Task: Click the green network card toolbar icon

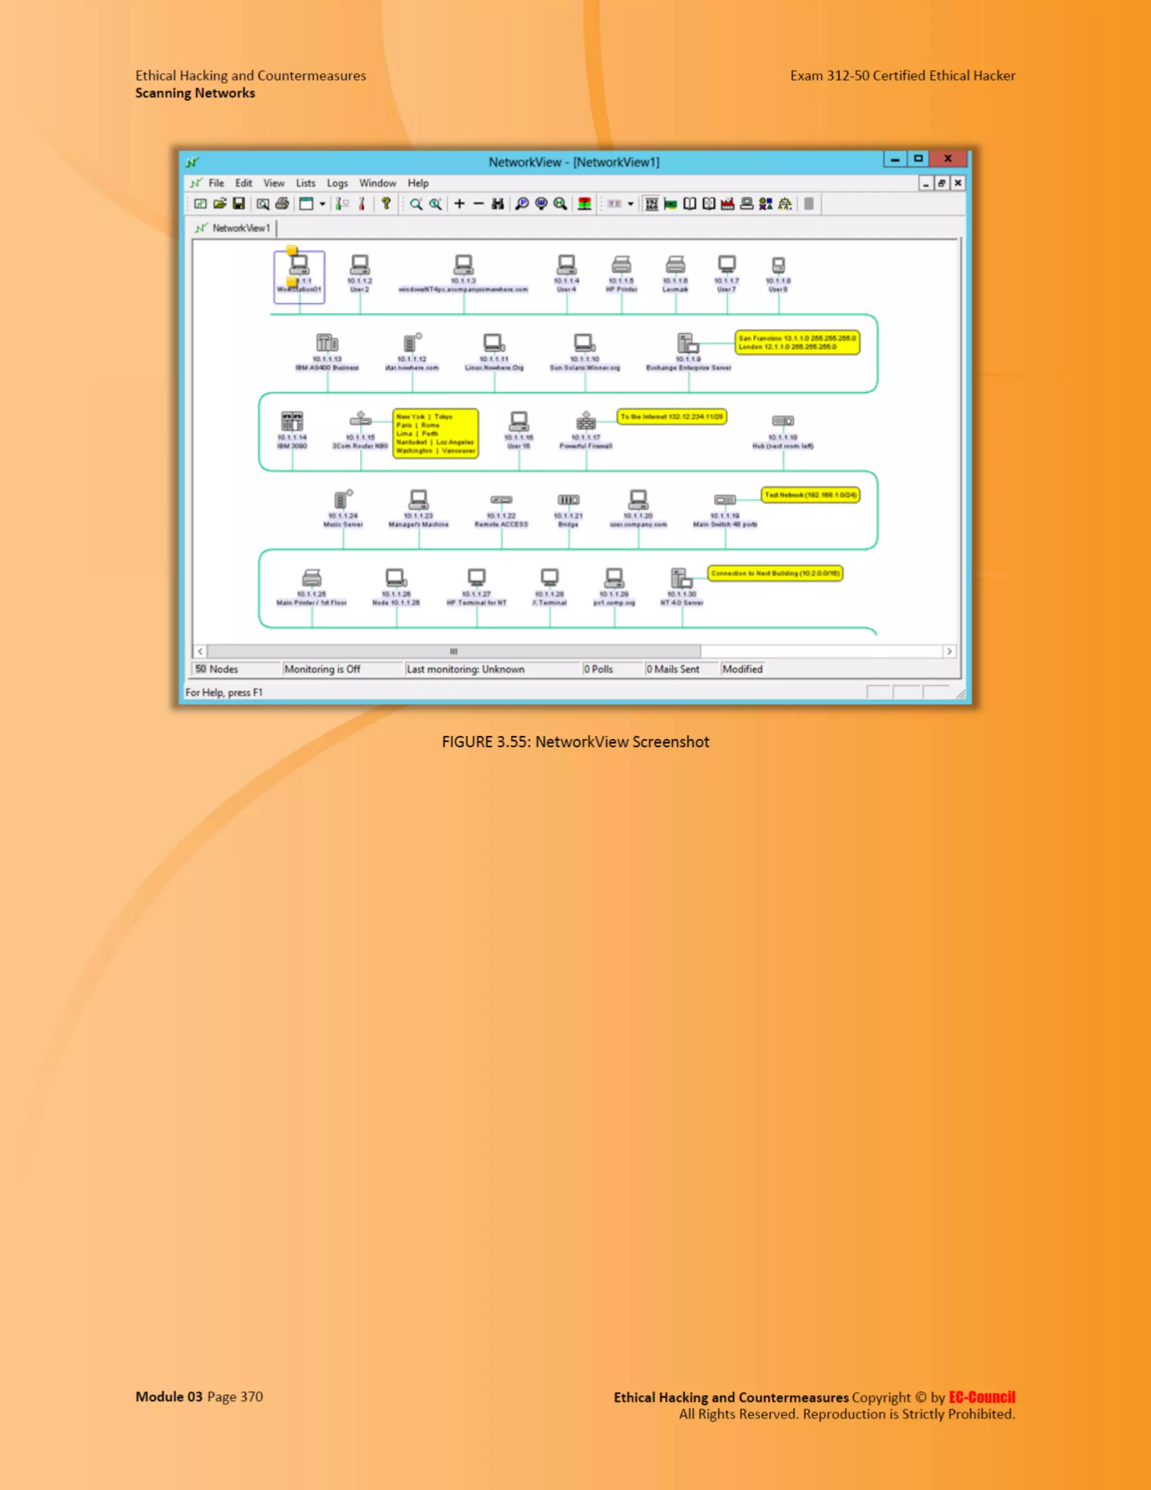Action: point(671,204)
